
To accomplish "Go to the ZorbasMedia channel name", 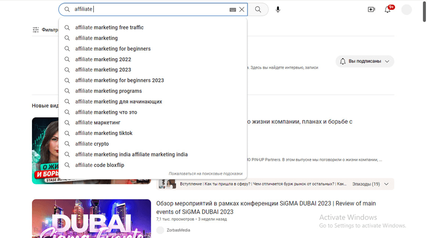I will click(x=178, y=230).
